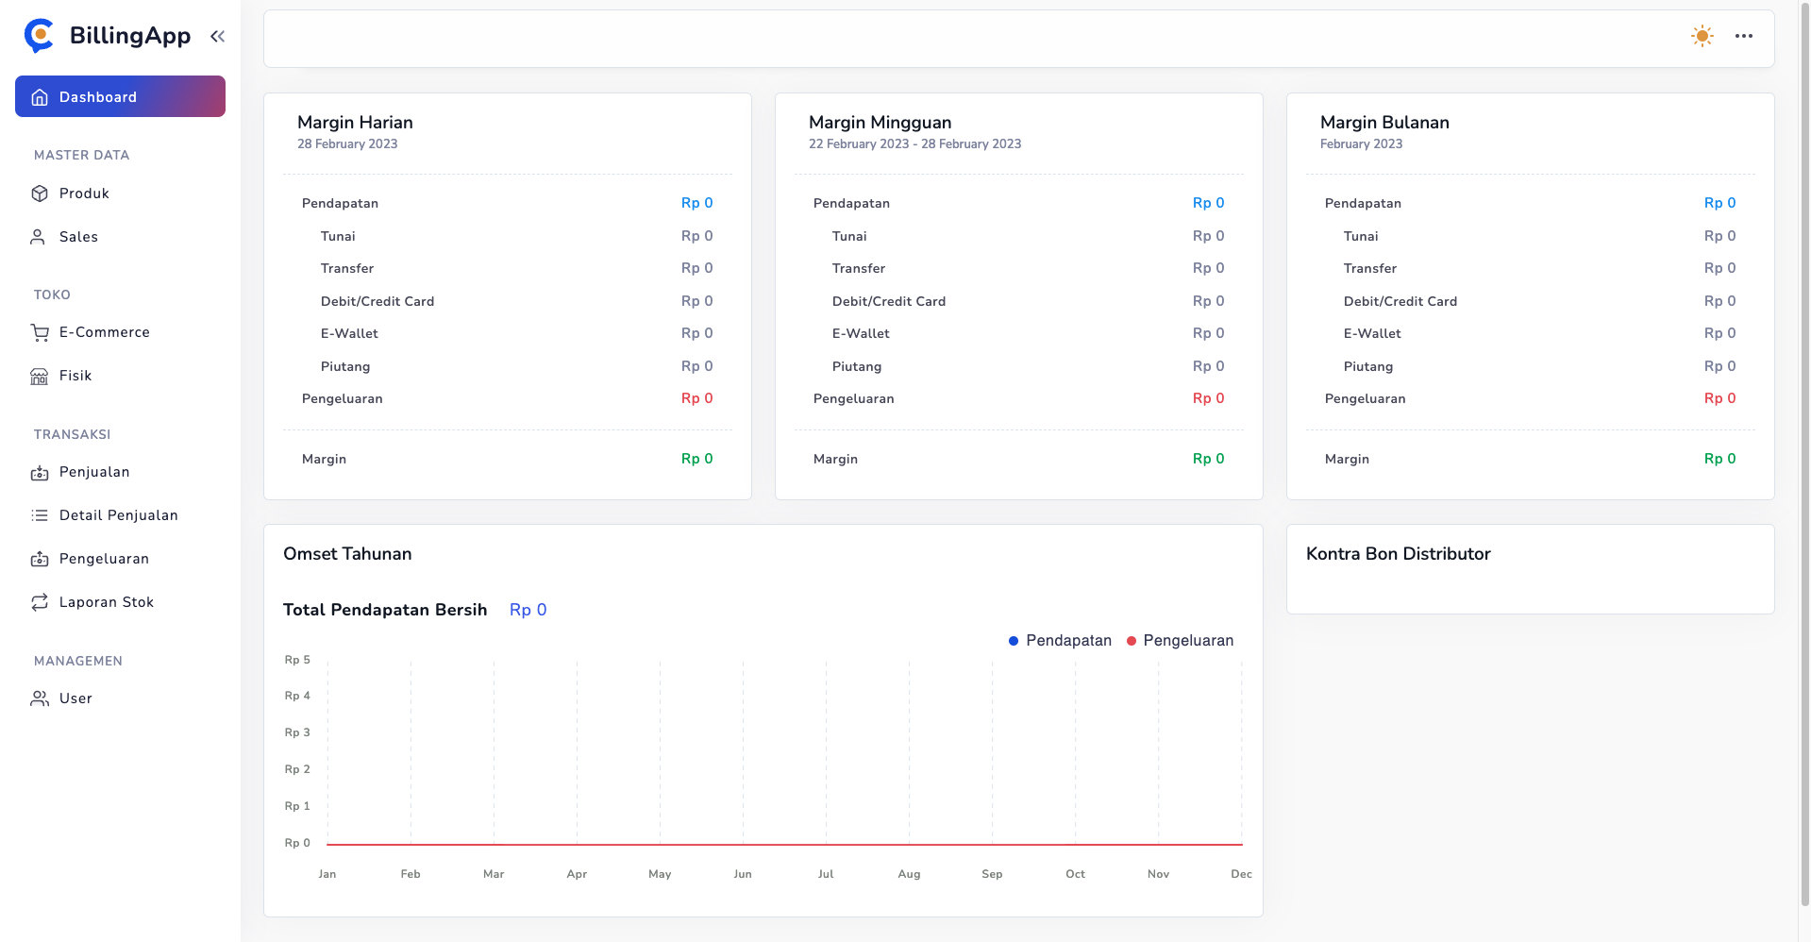Click the Dec label on chart axis
Screen dimensions: 1811x942
point(1241,874)
